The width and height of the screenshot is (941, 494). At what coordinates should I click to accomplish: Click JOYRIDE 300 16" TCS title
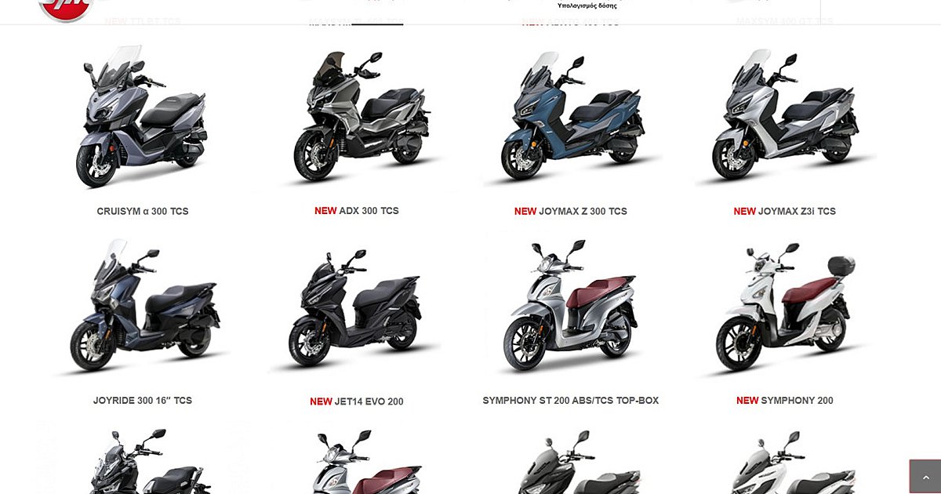point(143,401)
